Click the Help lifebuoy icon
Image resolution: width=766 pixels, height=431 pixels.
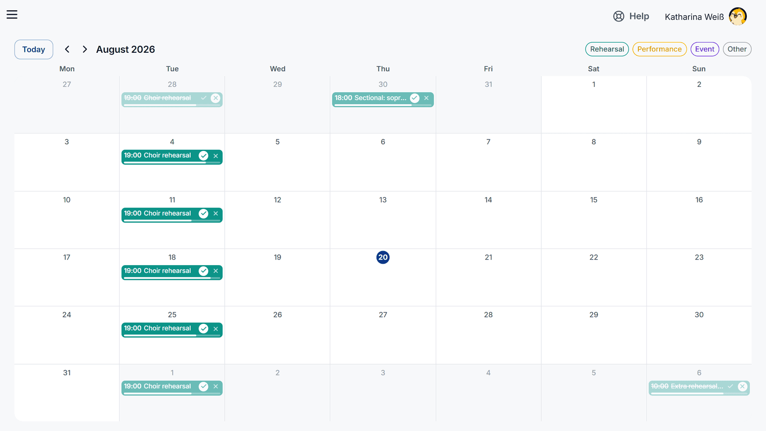pos(618,16)
